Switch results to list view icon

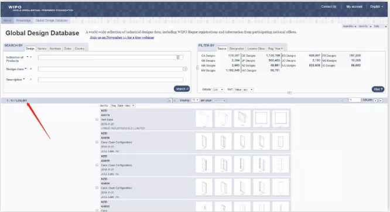pyautogui.click(x=169, y=100)
